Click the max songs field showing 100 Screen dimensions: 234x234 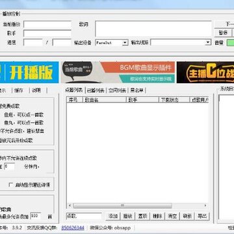point(36,216)
